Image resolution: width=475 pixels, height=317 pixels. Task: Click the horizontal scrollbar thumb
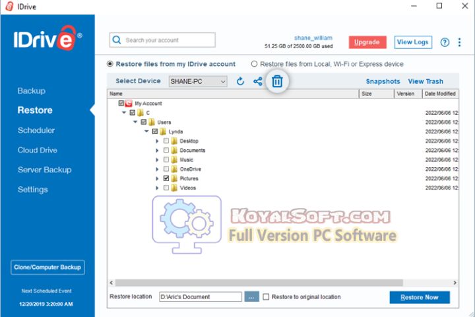[259, 283]
